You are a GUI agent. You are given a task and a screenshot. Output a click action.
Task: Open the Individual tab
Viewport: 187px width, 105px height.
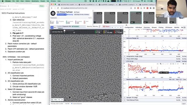coord(138,27)
